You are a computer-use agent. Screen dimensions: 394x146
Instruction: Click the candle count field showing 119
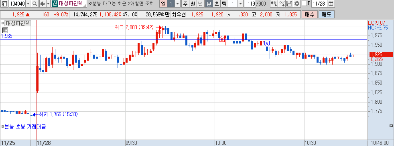[x=250, y=4]
